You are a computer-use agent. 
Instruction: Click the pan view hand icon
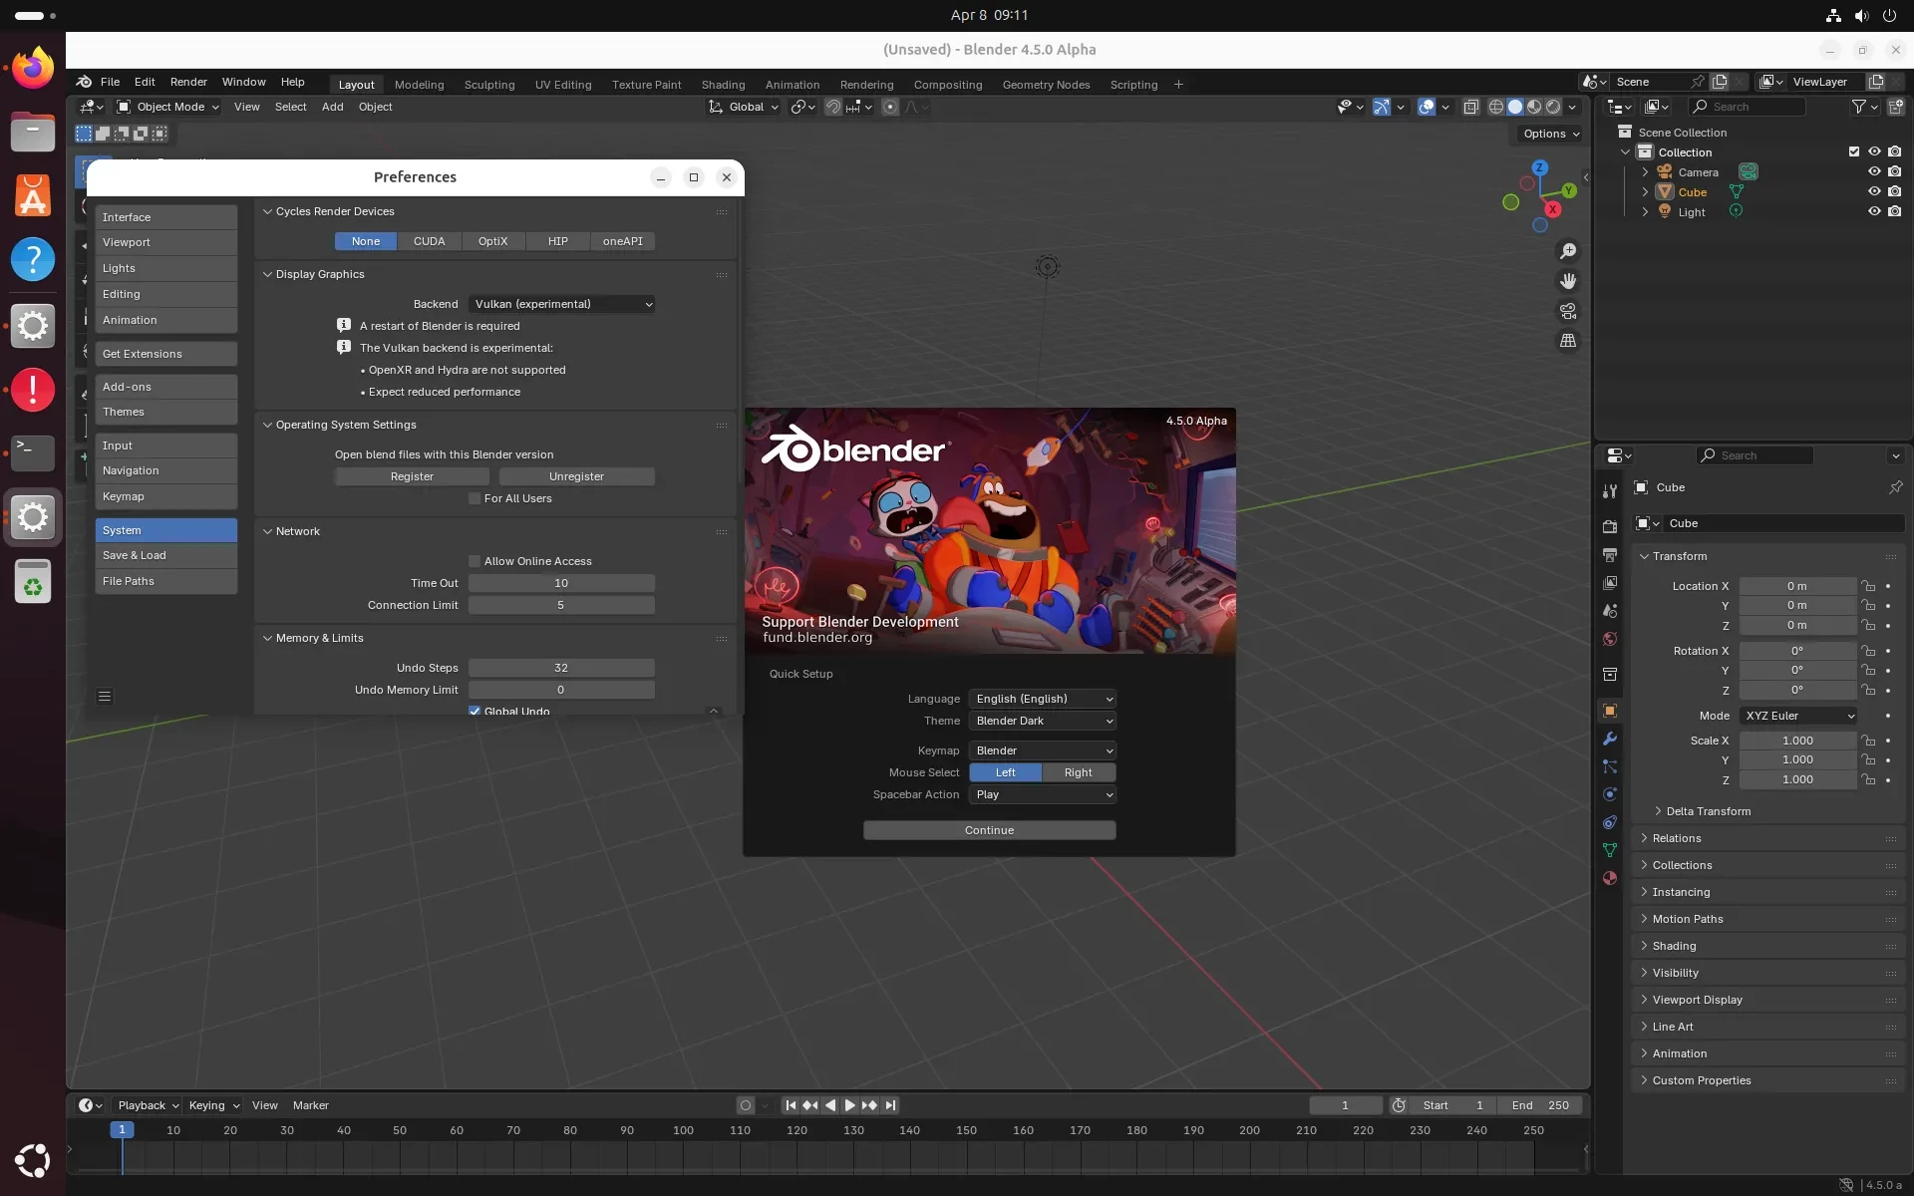[x=1568, y=281]
